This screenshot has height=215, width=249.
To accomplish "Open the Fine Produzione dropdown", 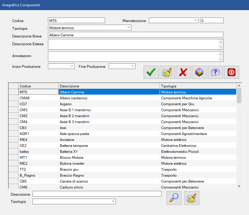I will (x=133, y=66).
